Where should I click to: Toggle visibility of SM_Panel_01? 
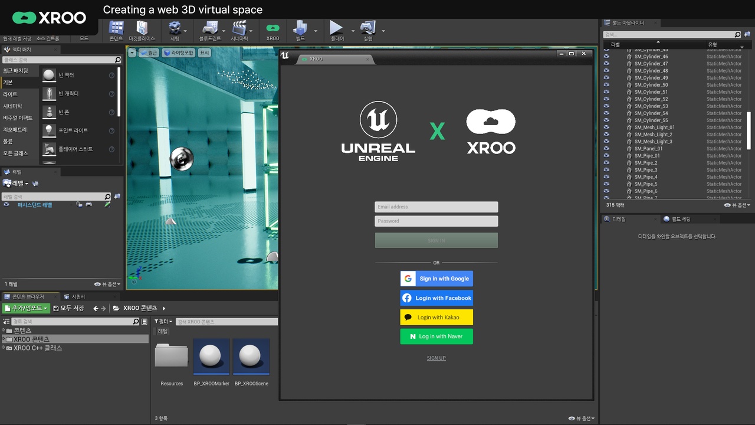pyautogui.click(x=606, y=149)
